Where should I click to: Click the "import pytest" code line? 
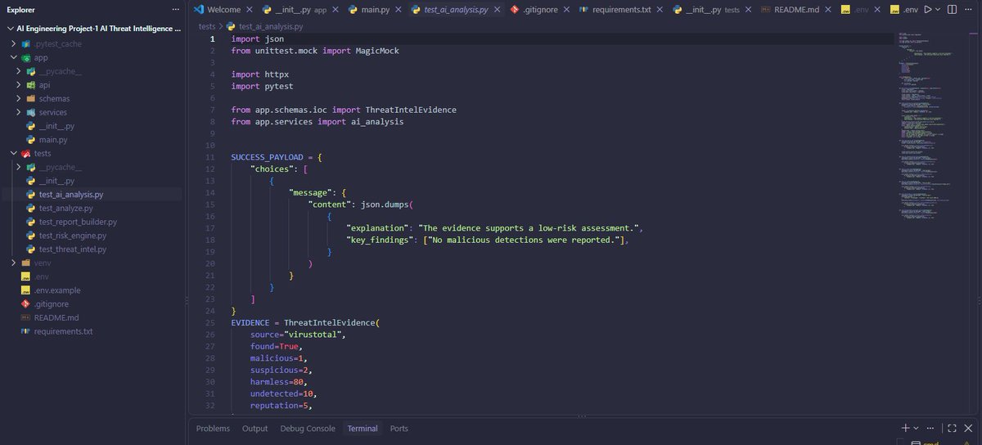coord(262,86)
